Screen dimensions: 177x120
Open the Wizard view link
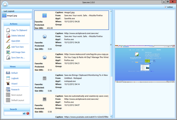pyautogui.click(x=14, y=84)
